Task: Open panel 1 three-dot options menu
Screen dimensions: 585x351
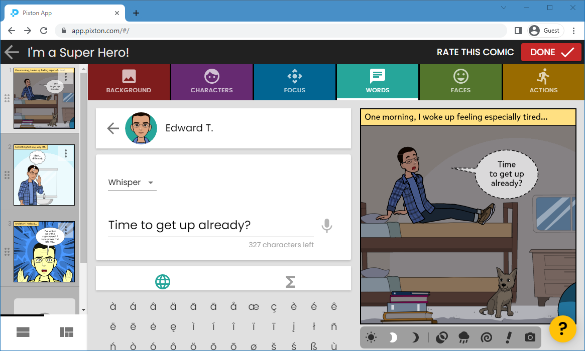Action: (66, 77)
